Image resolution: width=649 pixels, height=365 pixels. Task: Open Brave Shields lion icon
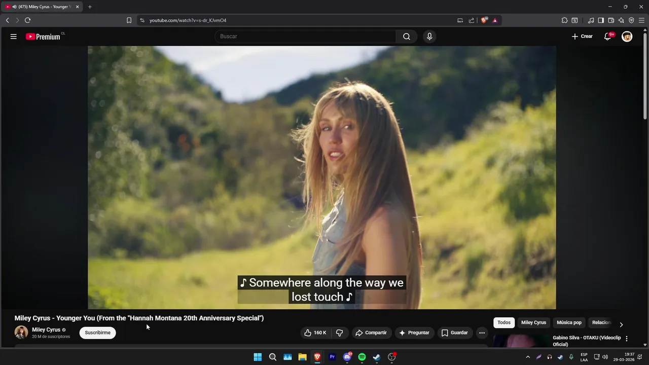click(x=484, y=20)
